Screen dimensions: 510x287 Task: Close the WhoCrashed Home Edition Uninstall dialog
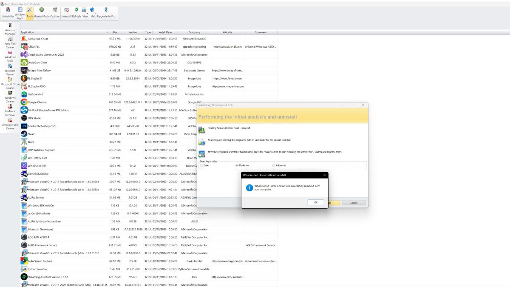[325, 175]
